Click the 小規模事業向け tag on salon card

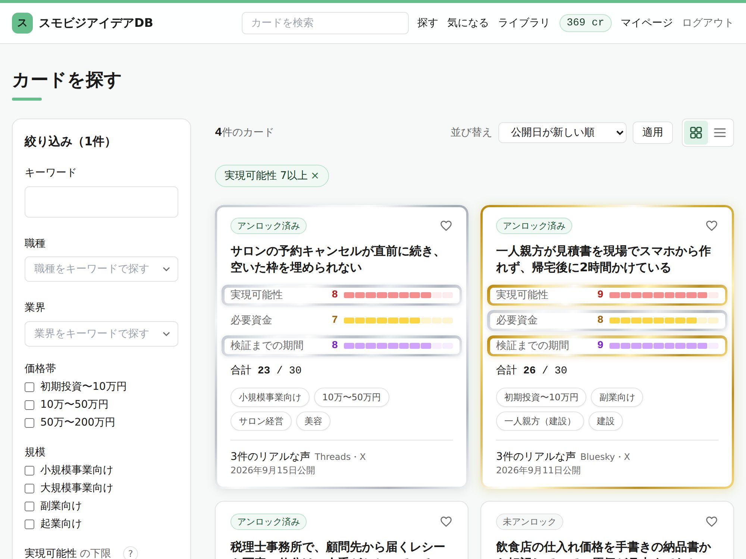pyautogui.click(x=270, y=397)
